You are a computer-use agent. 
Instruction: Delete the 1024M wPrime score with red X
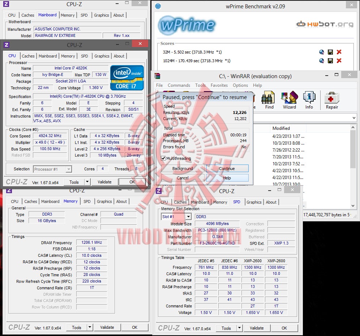[x=339, y=61]
